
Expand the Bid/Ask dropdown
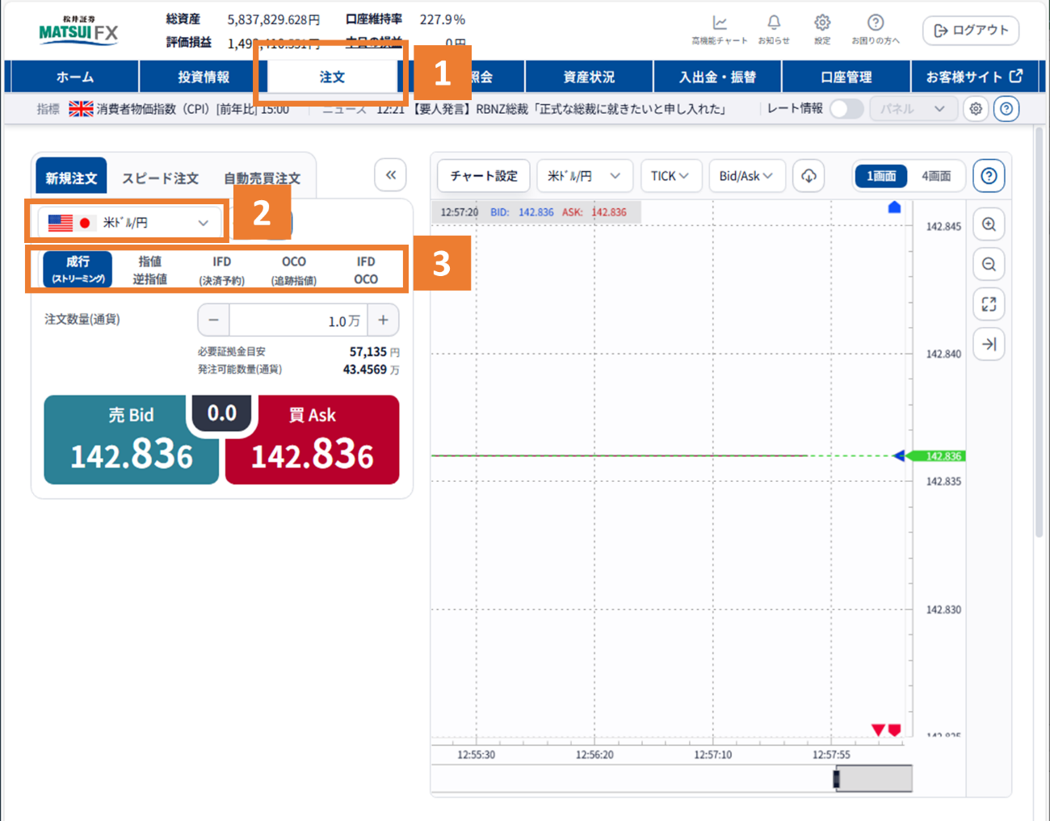pos(746,176)
